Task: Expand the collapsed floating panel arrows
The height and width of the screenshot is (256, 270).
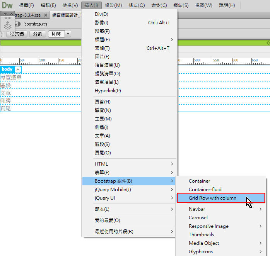Action: tap(5, 14)
